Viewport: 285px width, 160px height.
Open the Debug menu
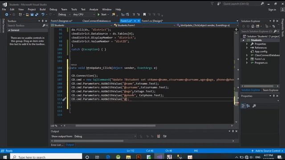click(x=53, y=9)
